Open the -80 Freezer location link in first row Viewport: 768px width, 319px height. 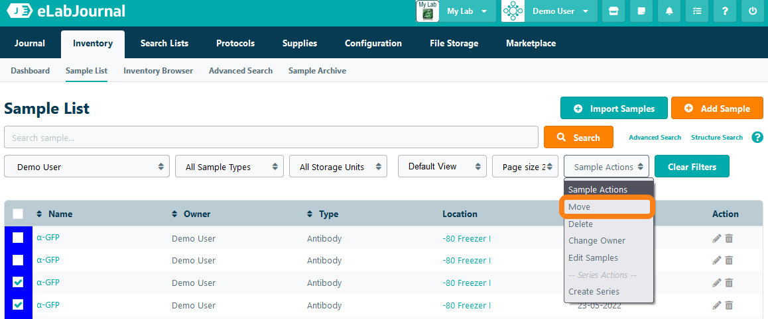466,238
